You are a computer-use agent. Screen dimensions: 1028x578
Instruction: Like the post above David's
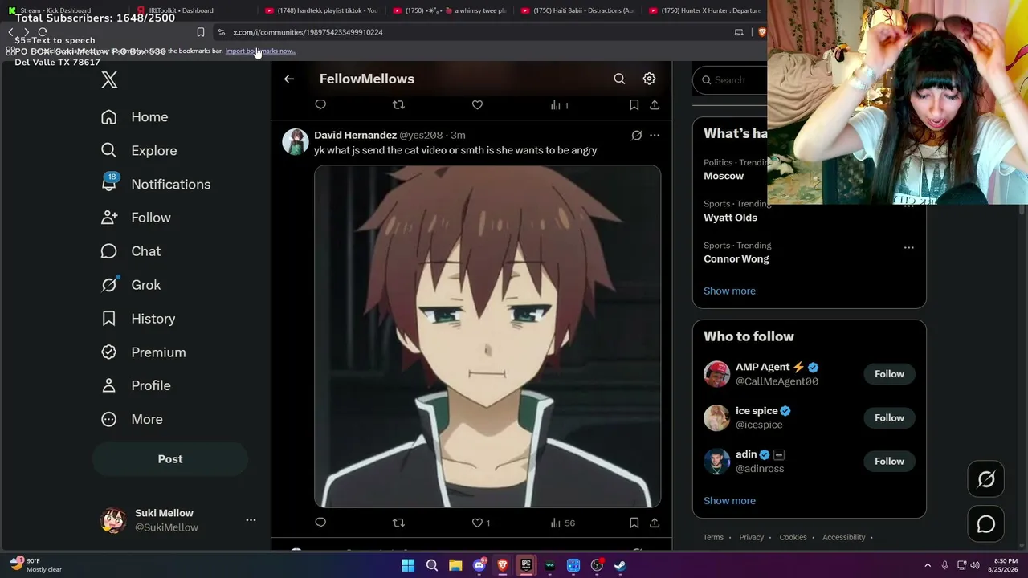coord(477,104)
